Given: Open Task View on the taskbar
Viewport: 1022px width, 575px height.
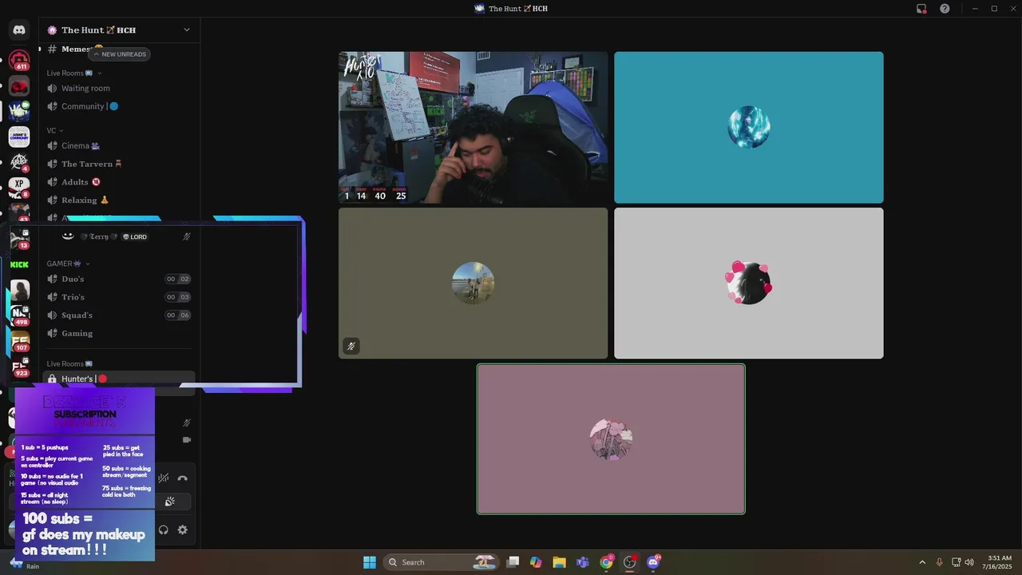Looking at the screenshot, I should pos(513,562).
